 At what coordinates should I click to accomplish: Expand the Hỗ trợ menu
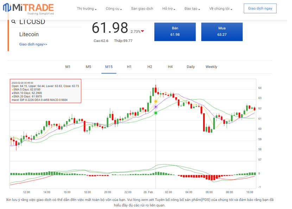click(x=170, y=9)
